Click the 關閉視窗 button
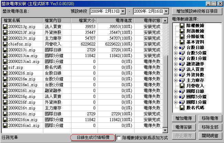Screen dimensions: 224x143 210,136
